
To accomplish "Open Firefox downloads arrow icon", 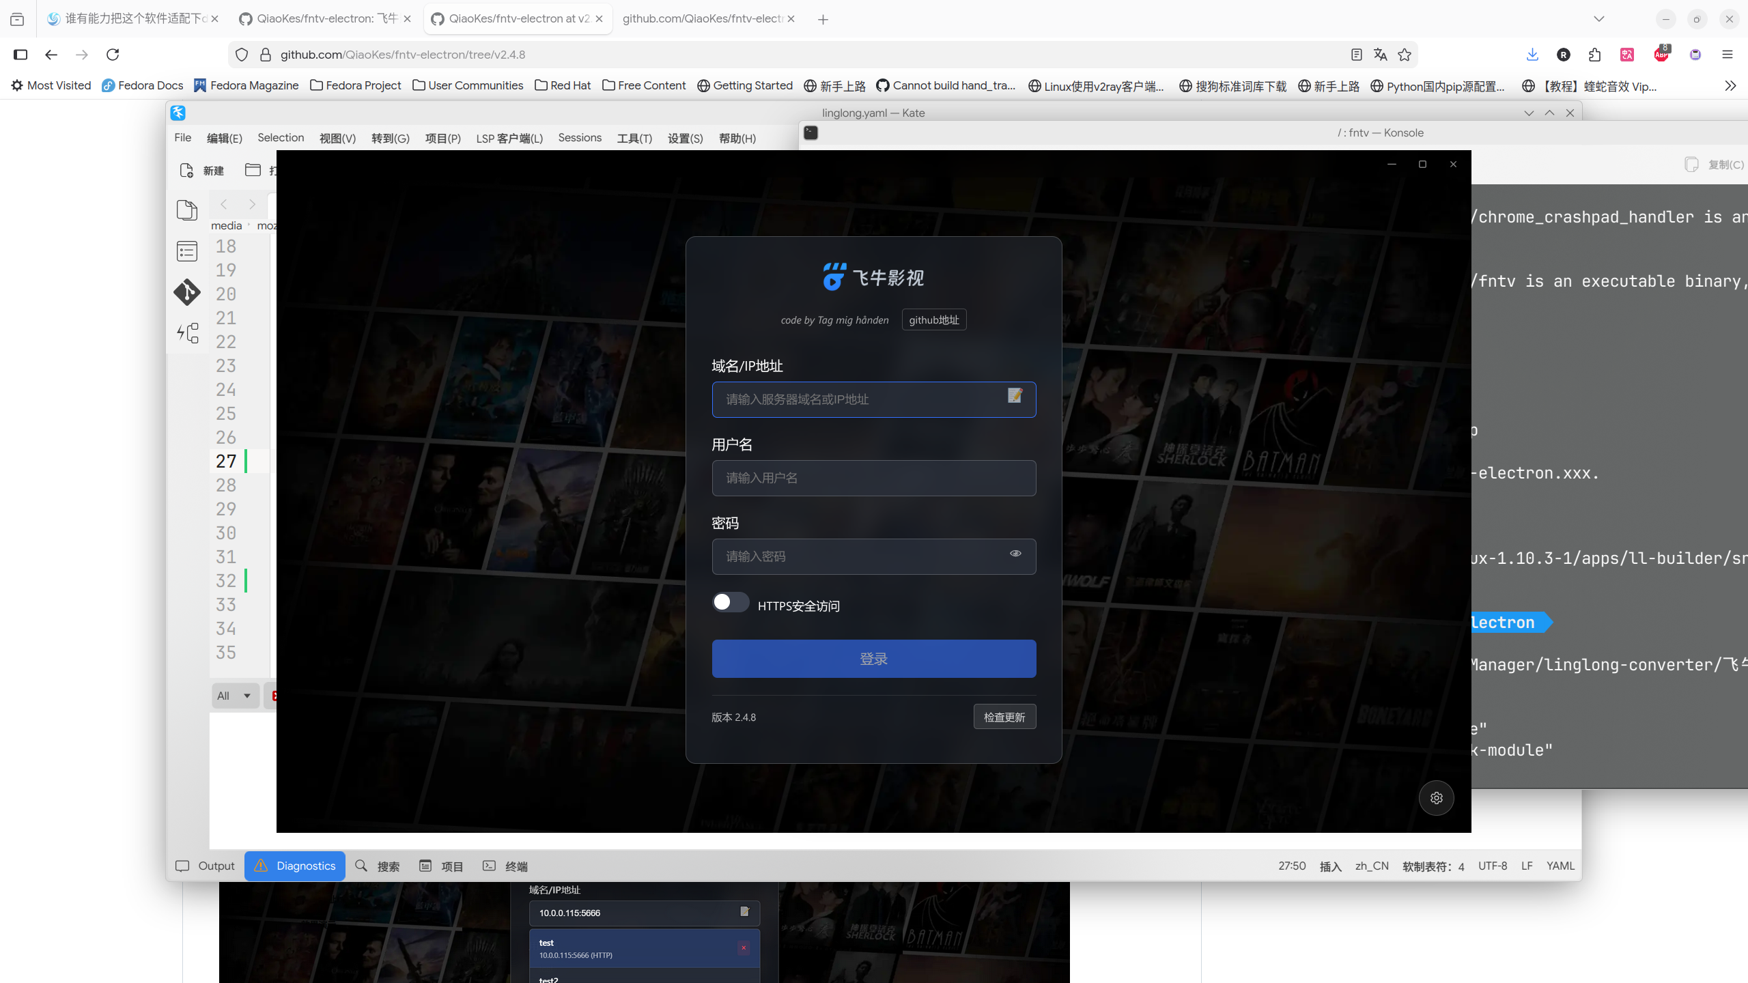I will pyautogui.click(x=1532, y=55).
